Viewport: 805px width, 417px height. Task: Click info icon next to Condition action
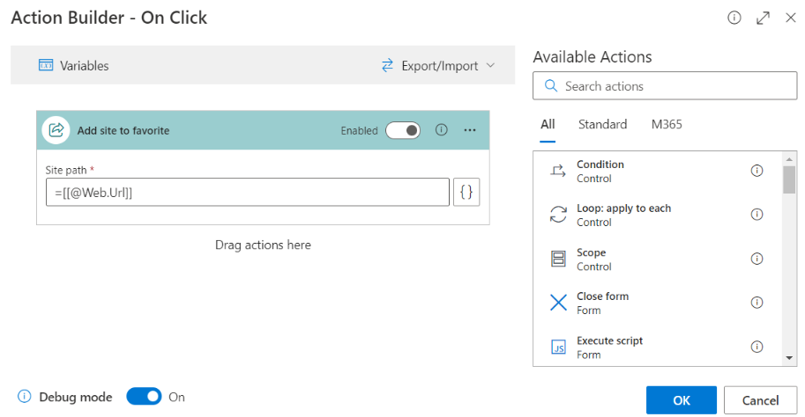click(x=757, y=171)
